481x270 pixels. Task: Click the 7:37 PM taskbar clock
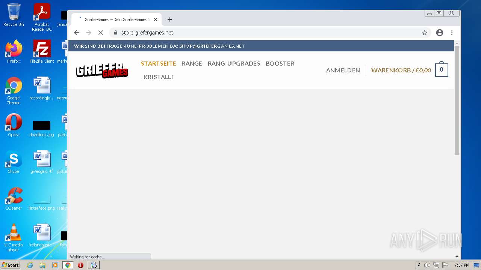(x=462, y=265)
